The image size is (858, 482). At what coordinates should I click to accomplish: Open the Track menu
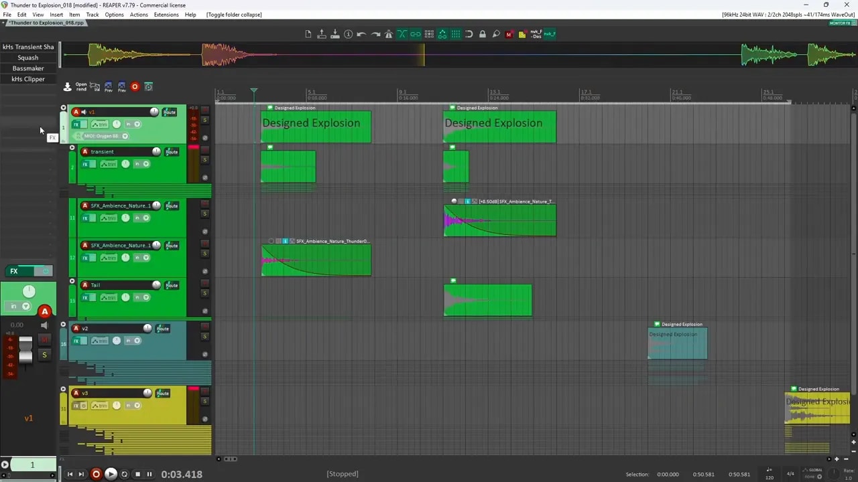tap(93, 15)
